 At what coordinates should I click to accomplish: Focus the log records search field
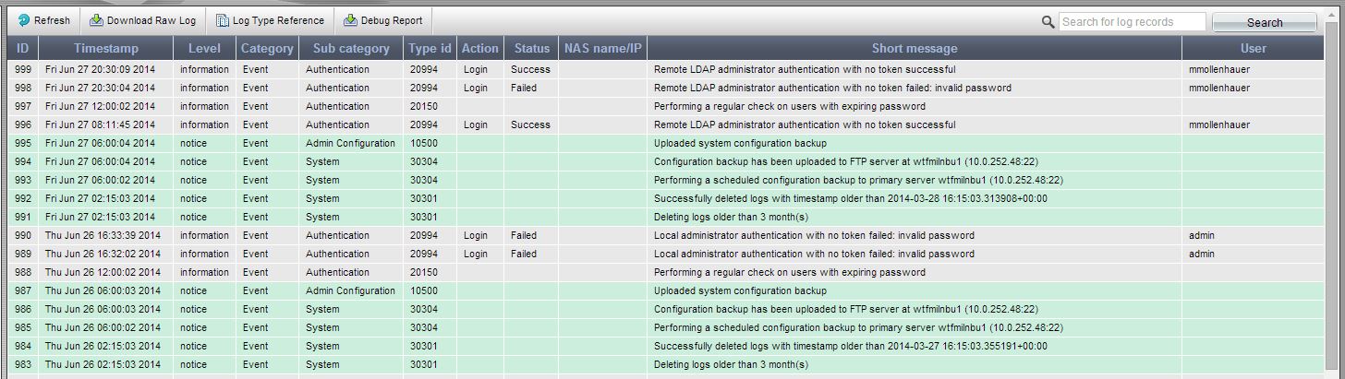coord(1133,22)
